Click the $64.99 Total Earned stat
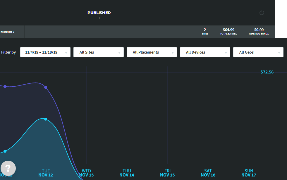Viewport: 287px width, 180px height. point(228,32)
